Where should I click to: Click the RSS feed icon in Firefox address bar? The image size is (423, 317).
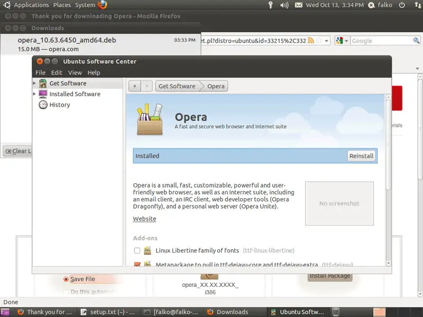(311, 41)
